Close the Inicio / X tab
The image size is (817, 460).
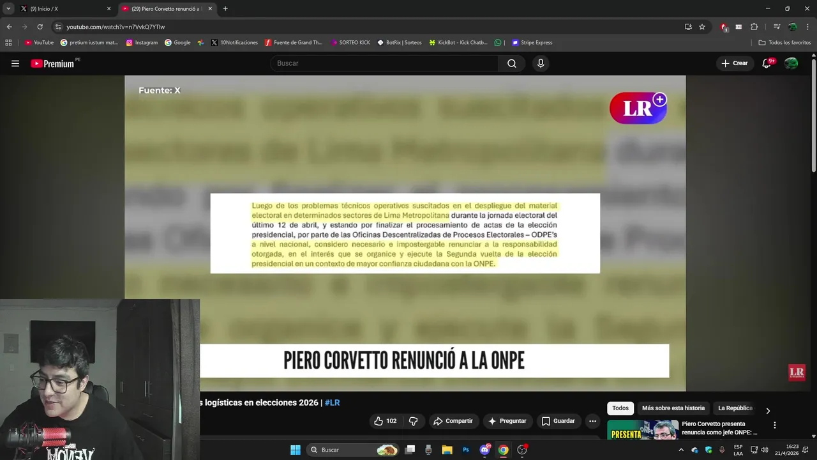click(x=109, y=9)
